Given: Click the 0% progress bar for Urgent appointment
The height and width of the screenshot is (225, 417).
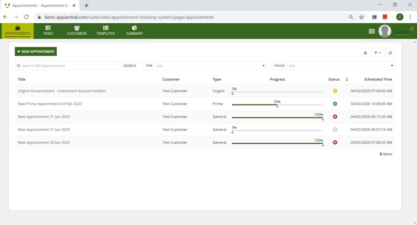Looking at the screenshot, I should [x=277, y=91].
